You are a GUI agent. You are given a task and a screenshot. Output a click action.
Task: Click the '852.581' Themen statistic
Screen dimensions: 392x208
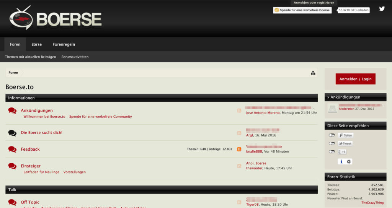pyautogui.click(x=377, y=185)
